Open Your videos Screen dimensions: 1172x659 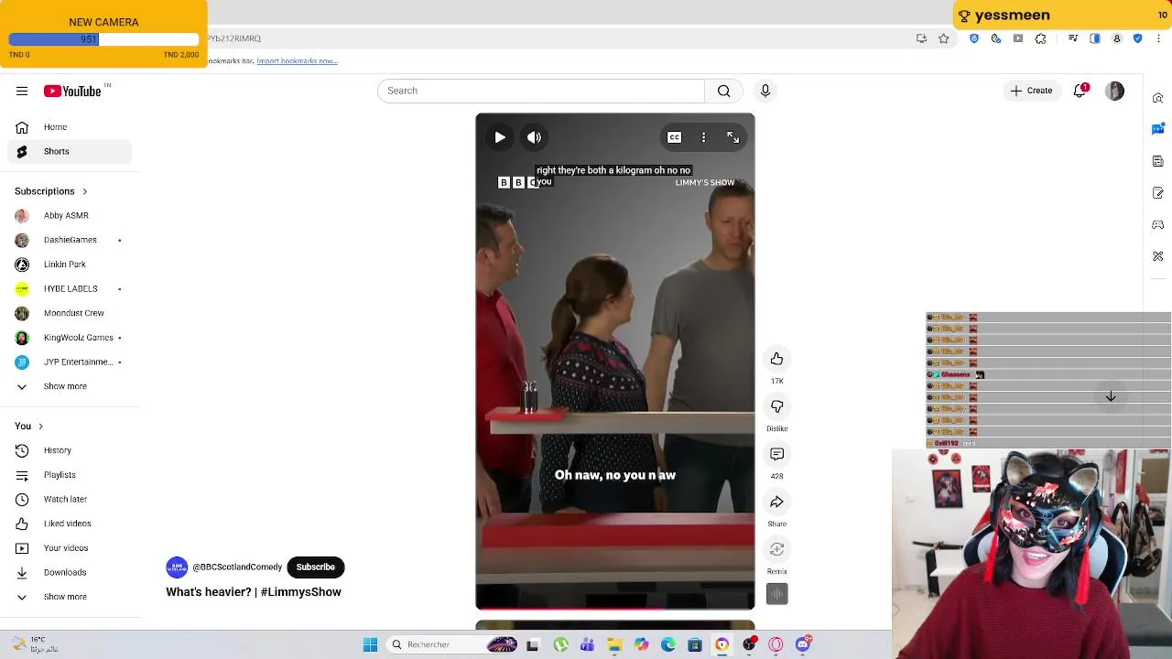[x=70, y=548]
